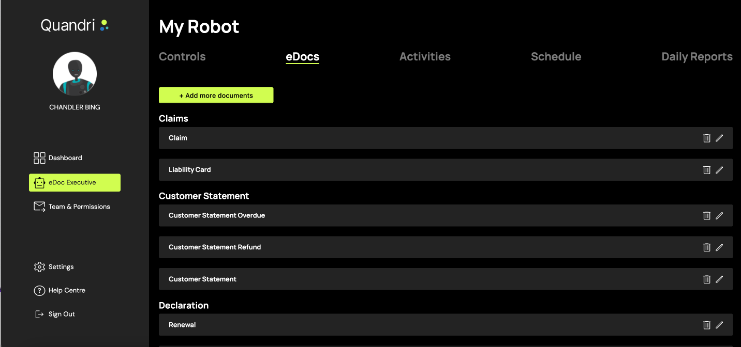Switch to the Controls tab
The height and width of the screenshot is (347, 741).
[182, 57]
